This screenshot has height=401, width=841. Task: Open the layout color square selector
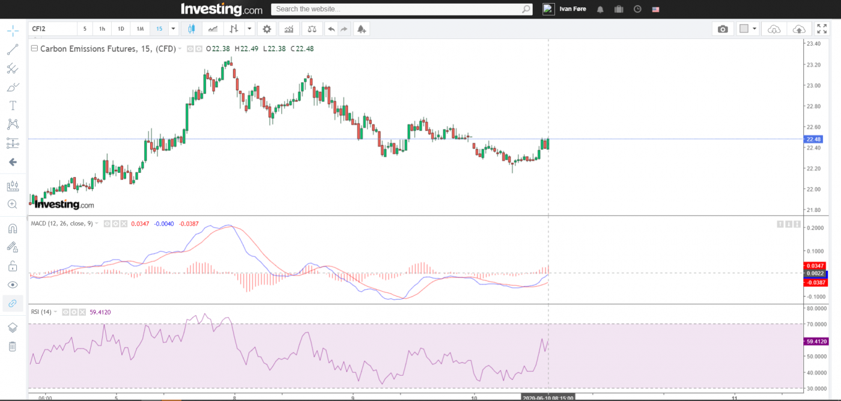tap(744, 29)
